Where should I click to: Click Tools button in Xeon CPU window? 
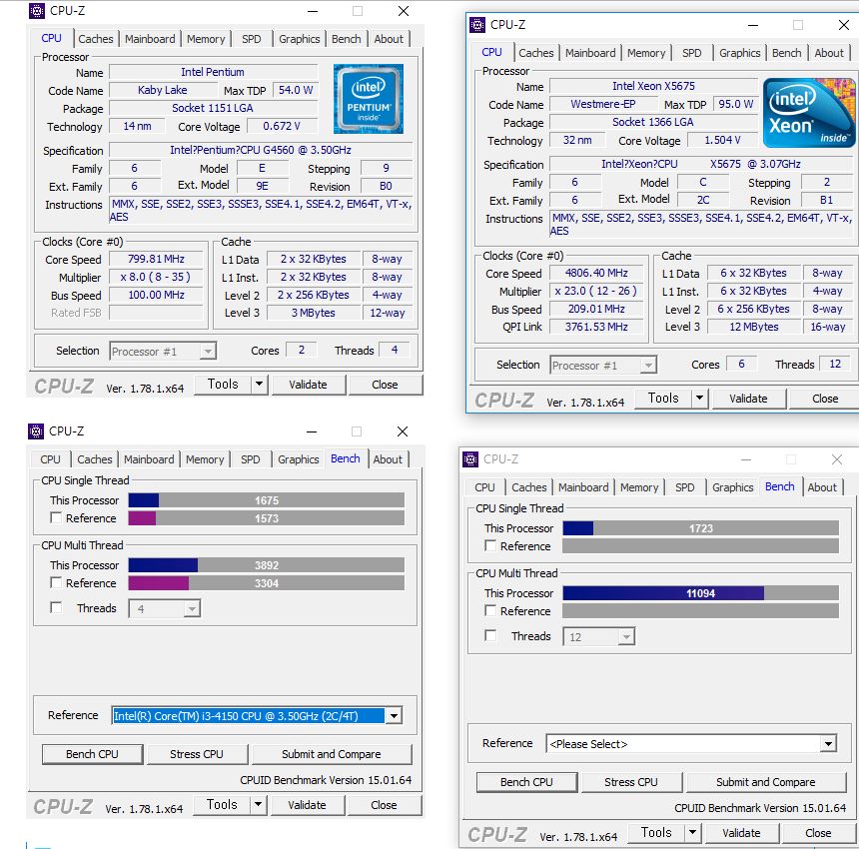663,399
